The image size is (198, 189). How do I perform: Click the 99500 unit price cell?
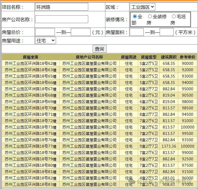point(188,133)
